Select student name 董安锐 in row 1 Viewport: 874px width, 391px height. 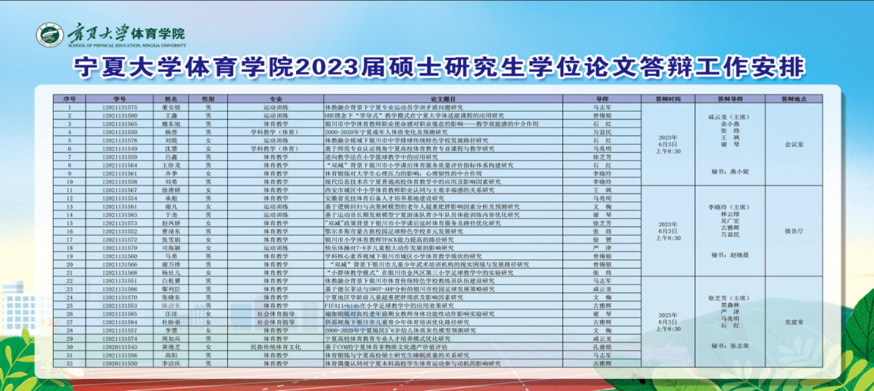(171, 107)
